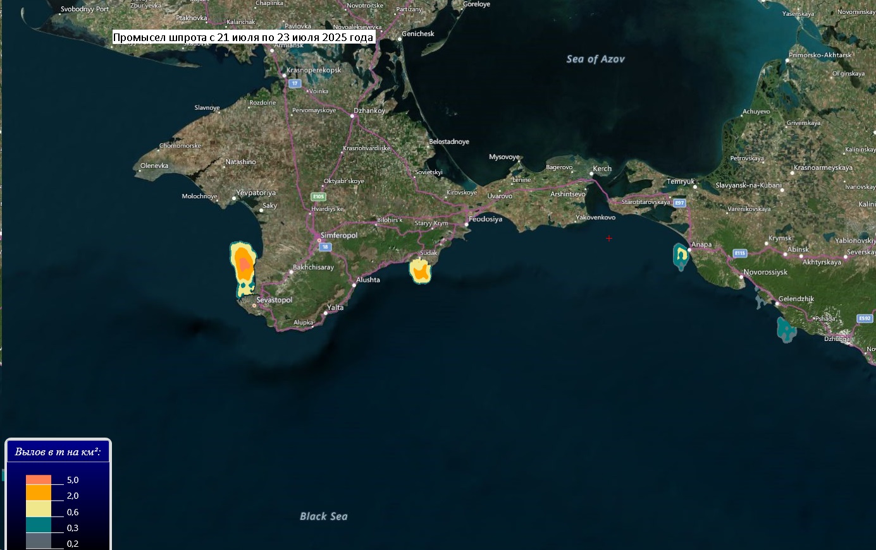Click the teal catch zone offshore of Dzhubga

tap(785, 330)
